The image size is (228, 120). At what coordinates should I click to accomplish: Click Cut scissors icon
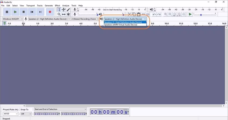(x=129, y=14)
